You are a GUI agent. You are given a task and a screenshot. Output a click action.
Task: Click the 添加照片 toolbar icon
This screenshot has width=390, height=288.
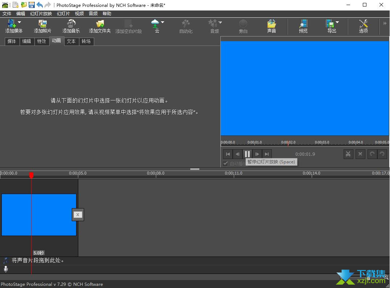coord(42,26)
